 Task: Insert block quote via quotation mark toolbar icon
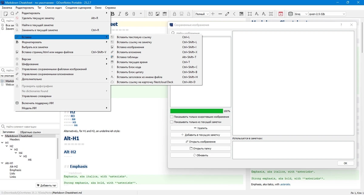coord(141,14)
